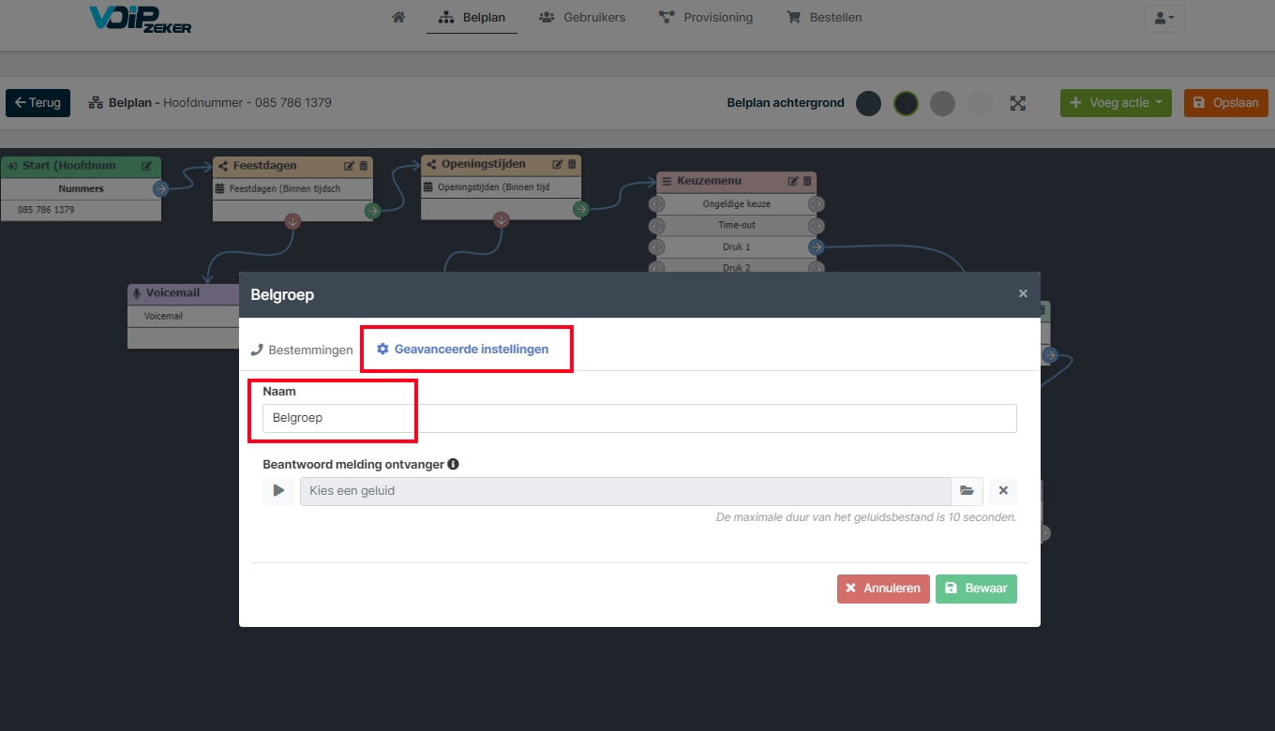Viewport: 1275px width, 731px height.
Task: Click the Kies een geluid field
Action: tap(625, 491)
